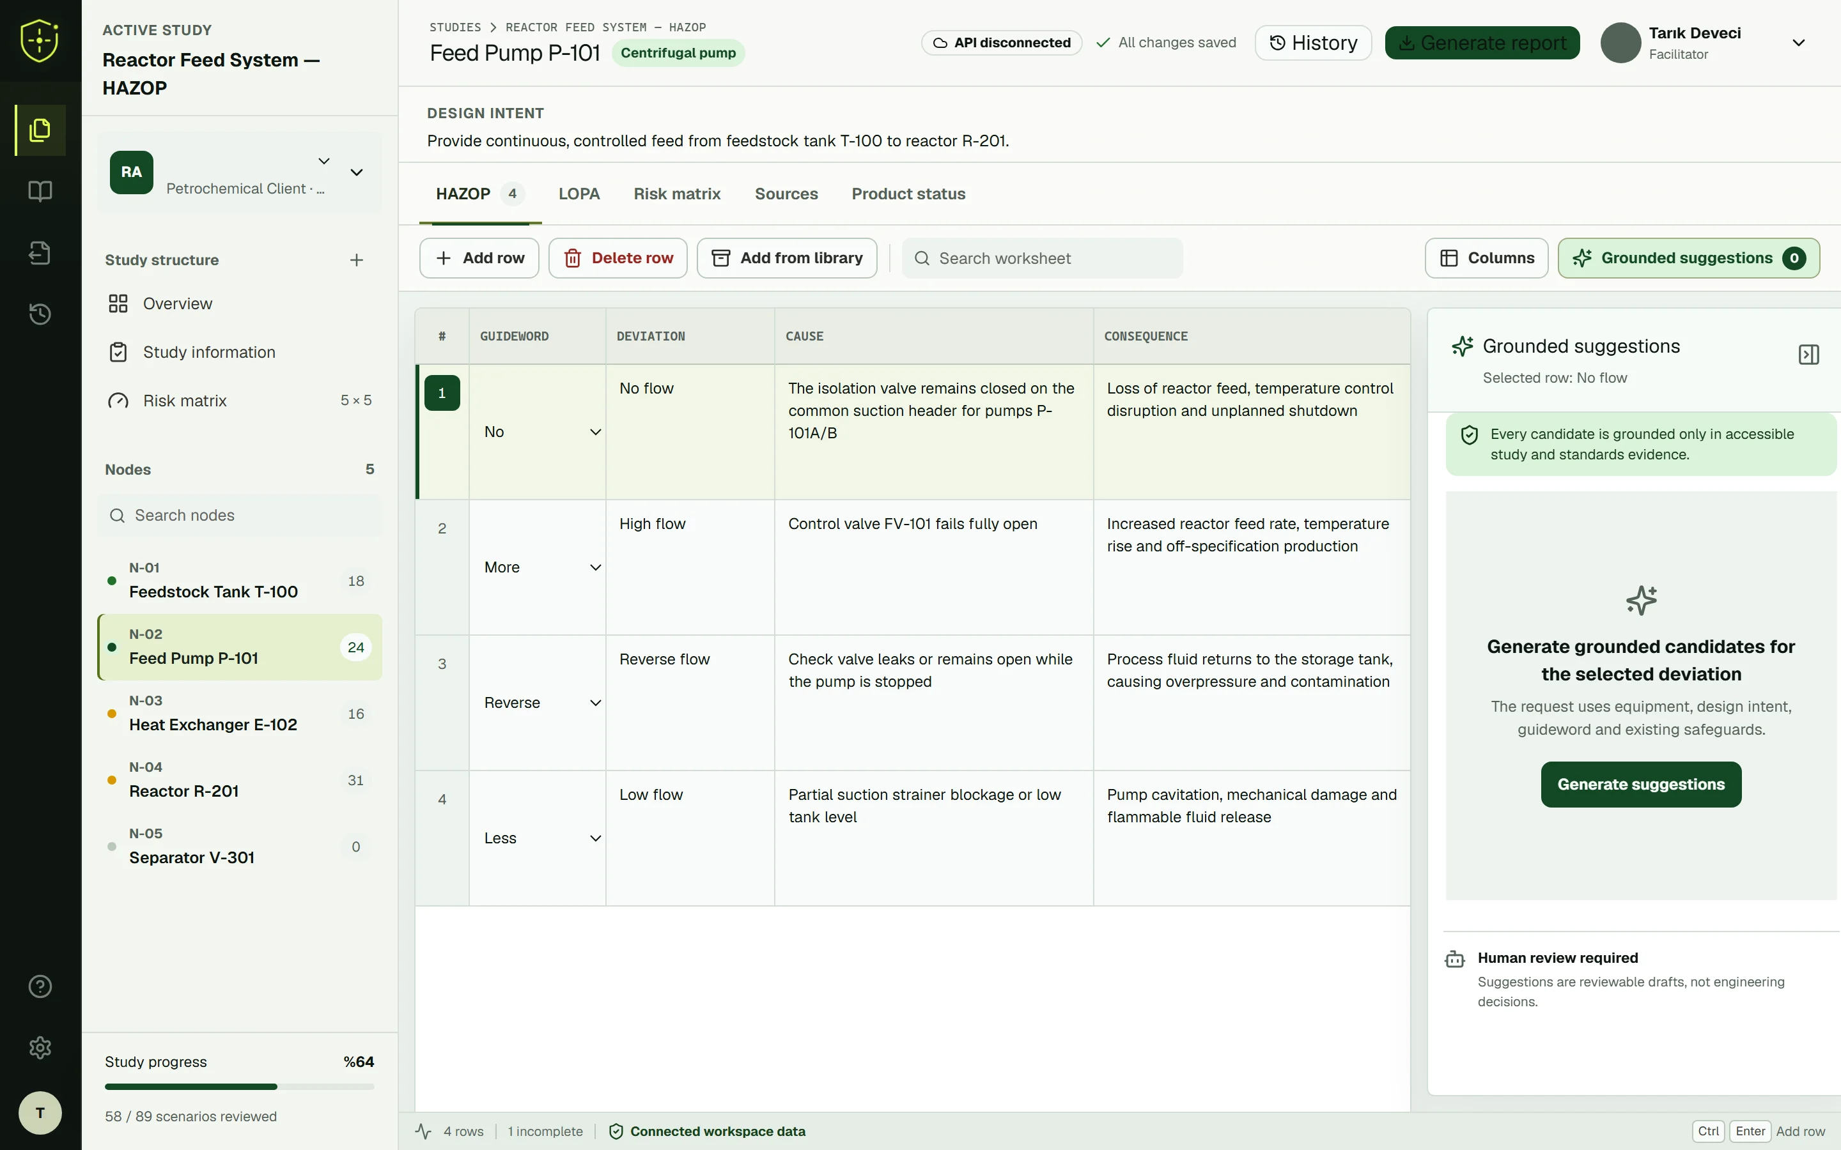Open Risk matrix 5×5 in Study structure
Image resolution: width=1841 pixels, height=1150 pixels.
240,401
